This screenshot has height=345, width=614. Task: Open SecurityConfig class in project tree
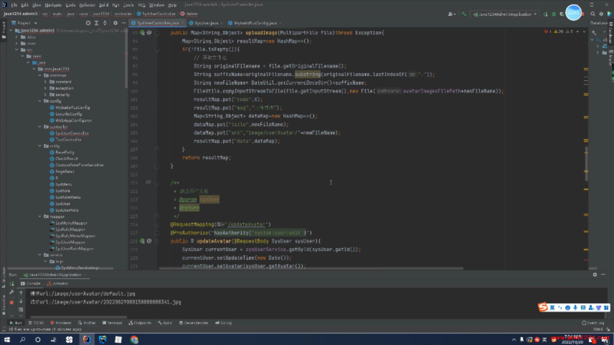(x=68, y=114)
